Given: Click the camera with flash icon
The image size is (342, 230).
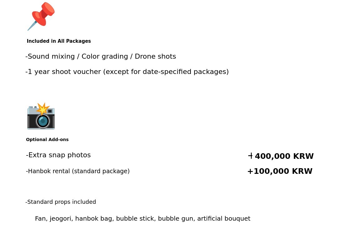Looking at the screenshot, I should [x=41, y=116].
